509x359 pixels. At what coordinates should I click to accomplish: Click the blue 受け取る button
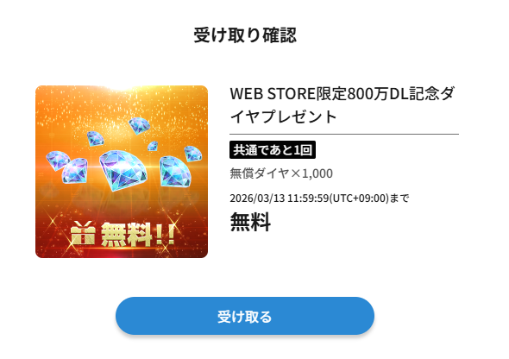click(245, 316)
